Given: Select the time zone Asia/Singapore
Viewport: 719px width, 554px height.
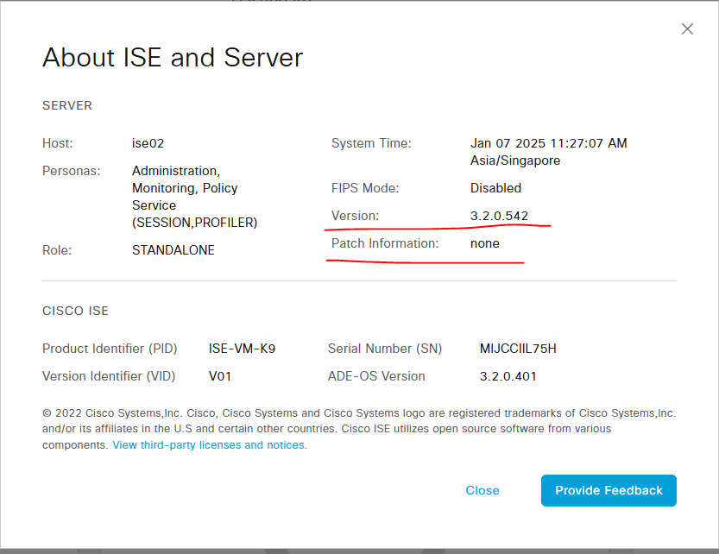Looking at the screenshot, I should [x=515, y=161].
